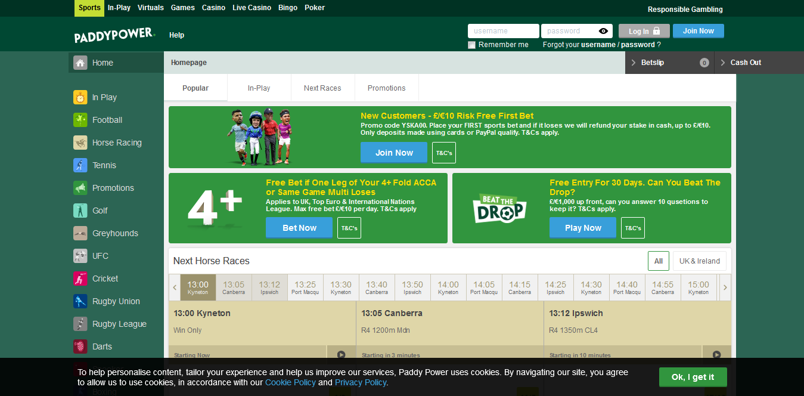Switch to the Popular tab
This screenshot has width=804, height=396.
(195, 88)
